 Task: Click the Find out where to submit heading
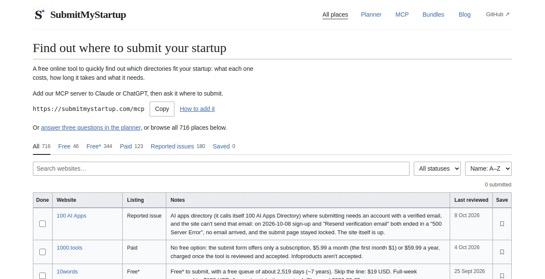pos(130,48)
